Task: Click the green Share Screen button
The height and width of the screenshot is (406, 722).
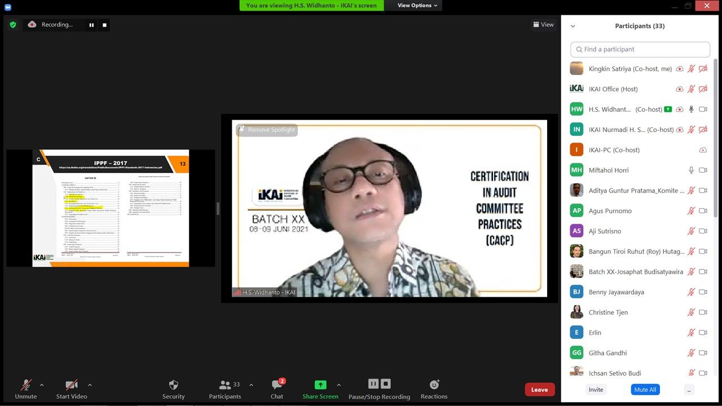Action: [x=320, y=389]
